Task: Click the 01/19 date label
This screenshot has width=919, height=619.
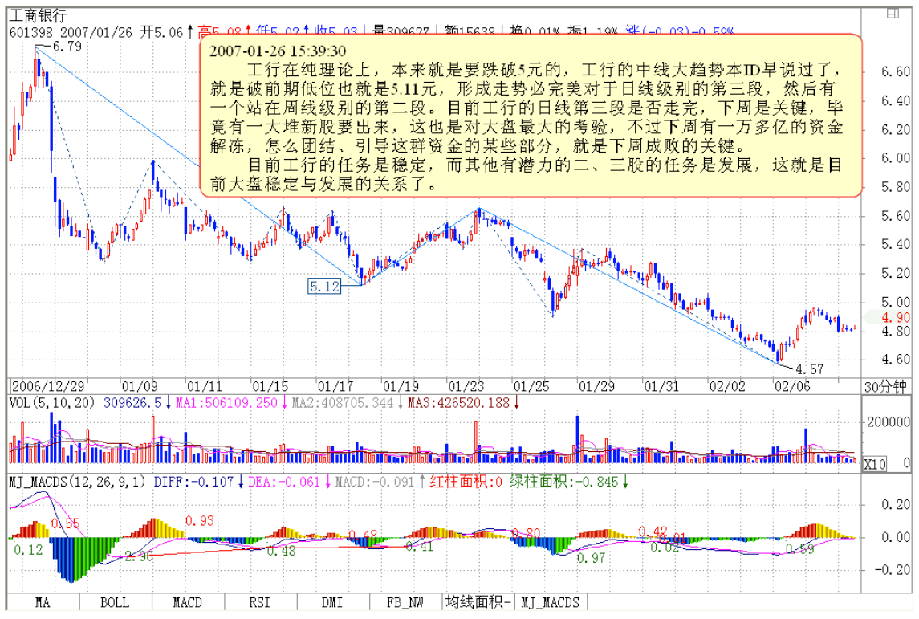Action: [401, 386]
